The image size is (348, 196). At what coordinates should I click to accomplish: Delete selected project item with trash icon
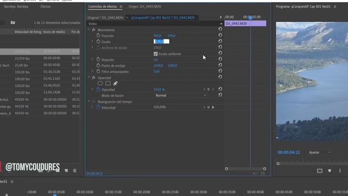click(x=75, y=170)
